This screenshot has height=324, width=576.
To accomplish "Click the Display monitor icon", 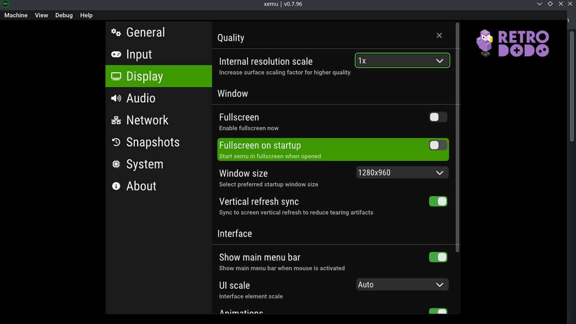I will coord(116,76).
